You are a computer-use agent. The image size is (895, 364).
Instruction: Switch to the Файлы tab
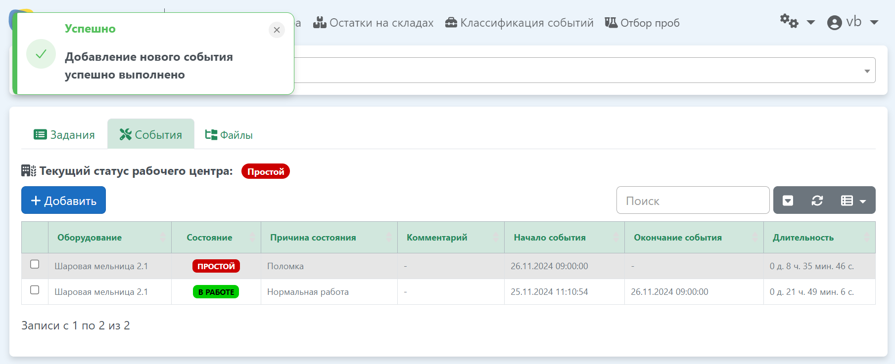click(x=229, y=135)
